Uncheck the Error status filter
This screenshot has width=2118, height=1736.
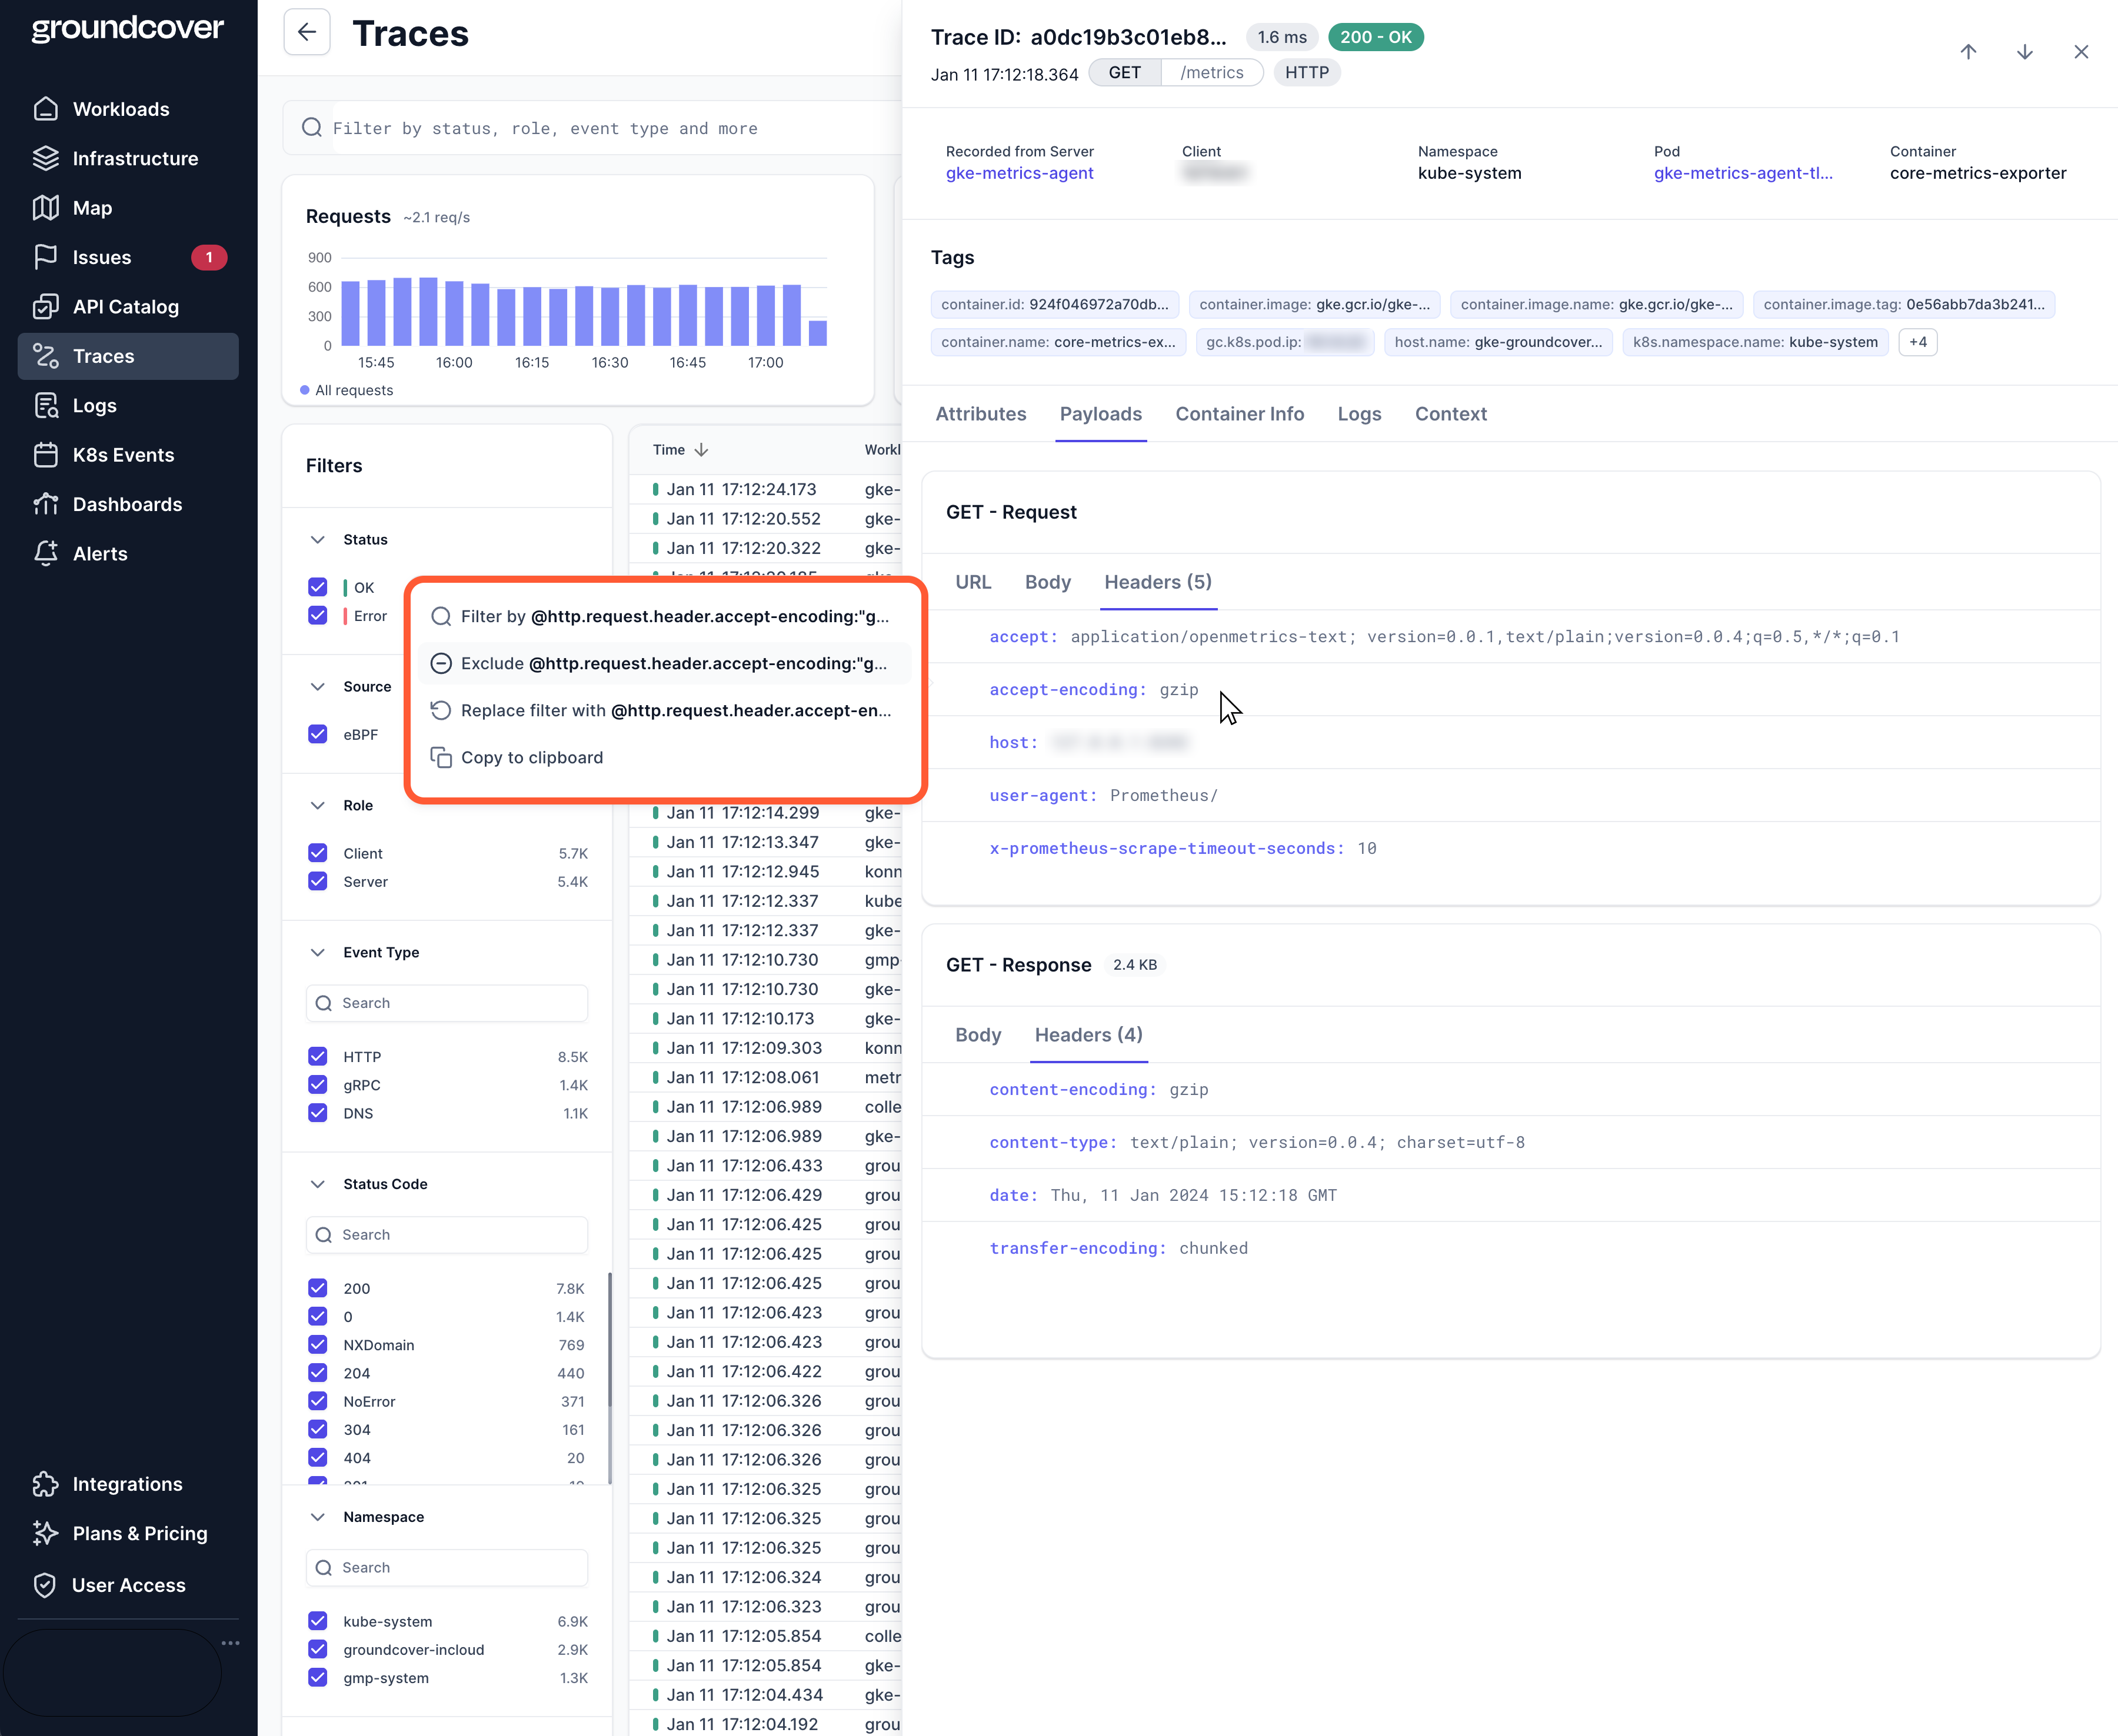318,616
